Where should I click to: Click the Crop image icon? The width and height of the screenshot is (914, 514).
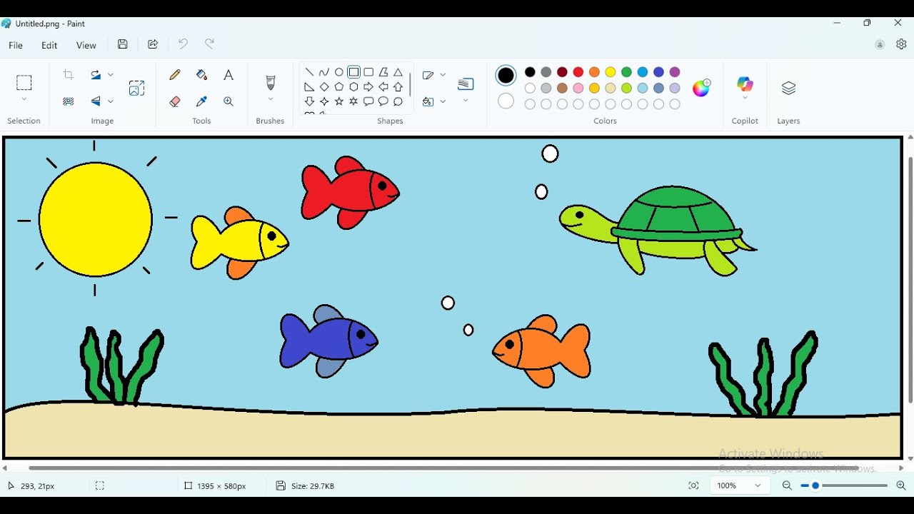coord(69,75)
